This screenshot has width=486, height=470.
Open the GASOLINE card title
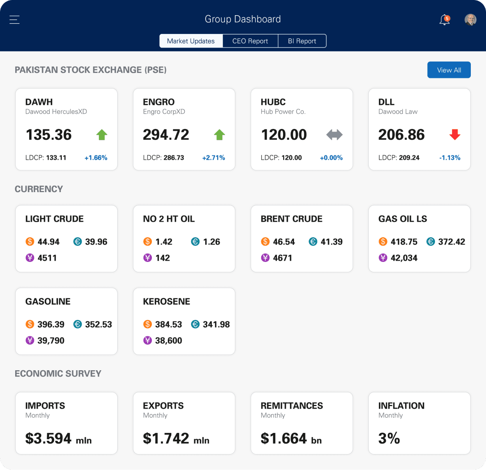tap(48, 302)
